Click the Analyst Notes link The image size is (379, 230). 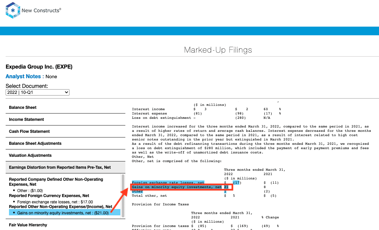[x=23, y=77]
